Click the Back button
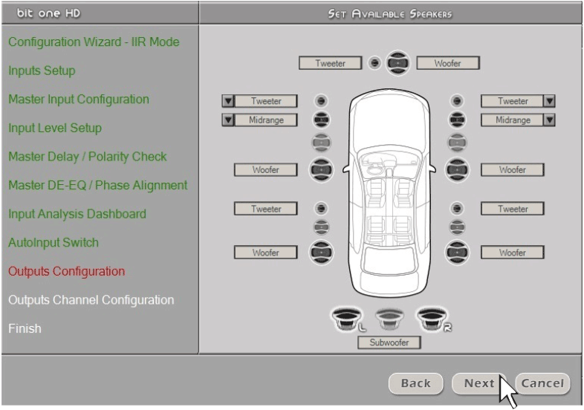The image size is (584, 410). 415,383
